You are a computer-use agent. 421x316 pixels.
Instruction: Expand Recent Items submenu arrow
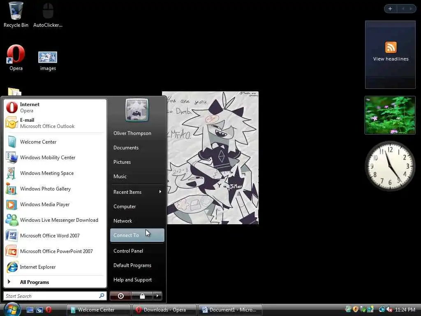coord(160,192)
